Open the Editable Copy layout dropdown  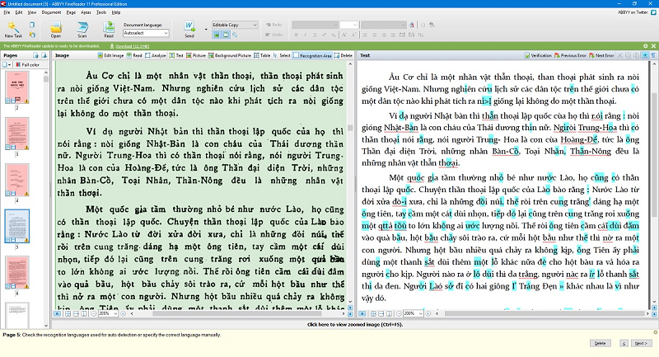pyautogui.click(x=255, y=26)
